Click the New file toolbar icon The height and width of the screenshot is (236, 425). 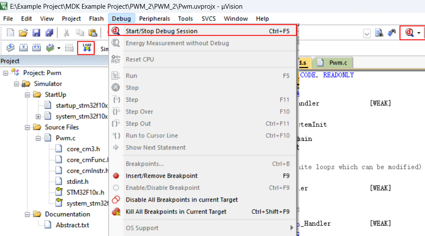[x=10, y=33]
